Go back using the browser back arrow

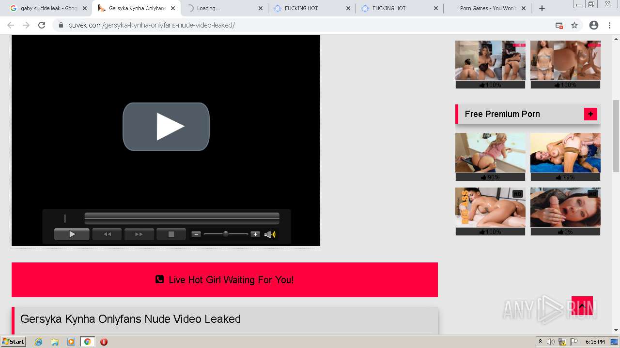coord(11,25)
